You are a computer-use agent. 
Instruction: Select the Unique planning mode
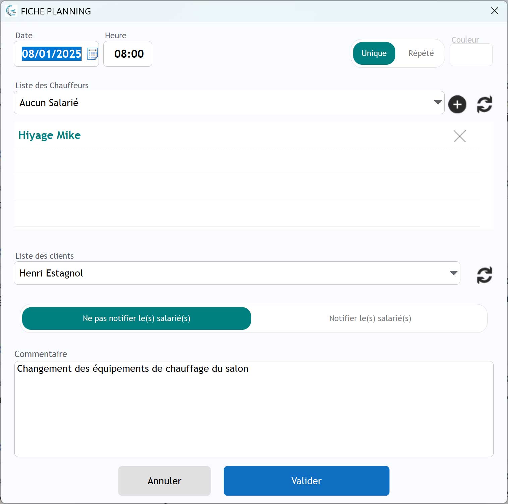374,53
